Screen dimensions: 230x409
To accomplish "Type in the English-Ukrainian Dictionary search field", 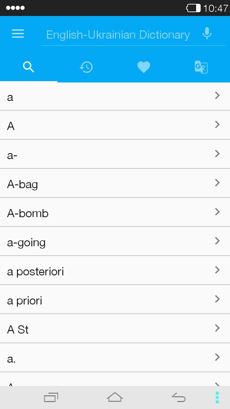I will (118, 35).
